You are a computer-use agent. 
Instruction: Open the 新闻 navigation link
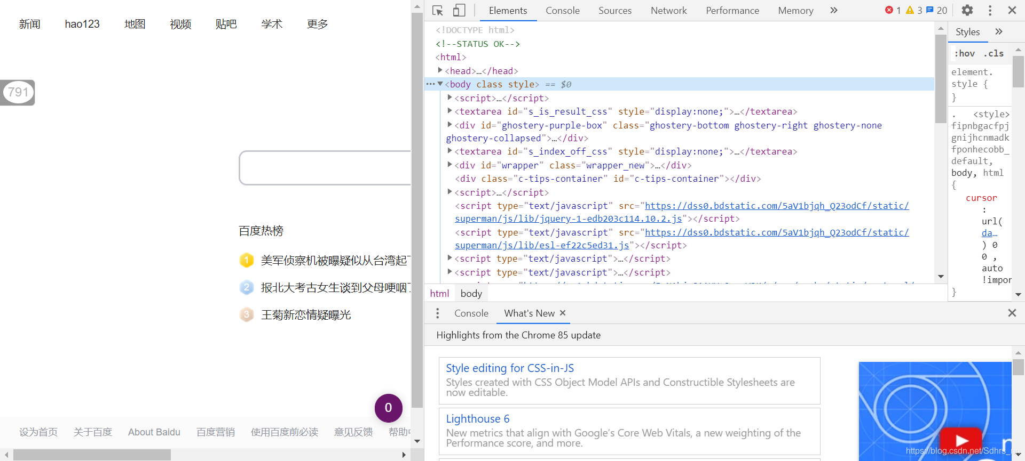(x=30, y=24)
